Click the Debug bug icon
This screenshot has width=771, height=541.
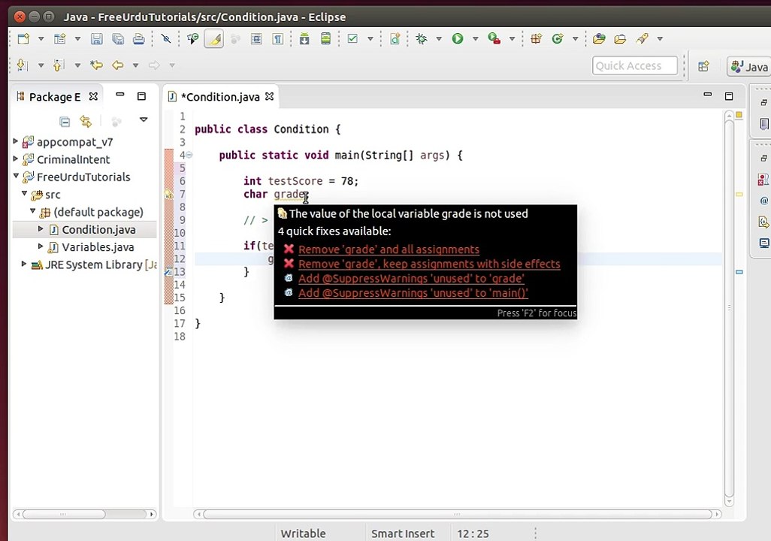click(x=422, y=38)
